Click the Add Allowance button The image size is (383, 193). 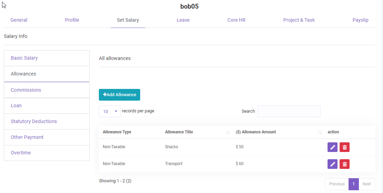pyautogui.click(x=120, y=95)
